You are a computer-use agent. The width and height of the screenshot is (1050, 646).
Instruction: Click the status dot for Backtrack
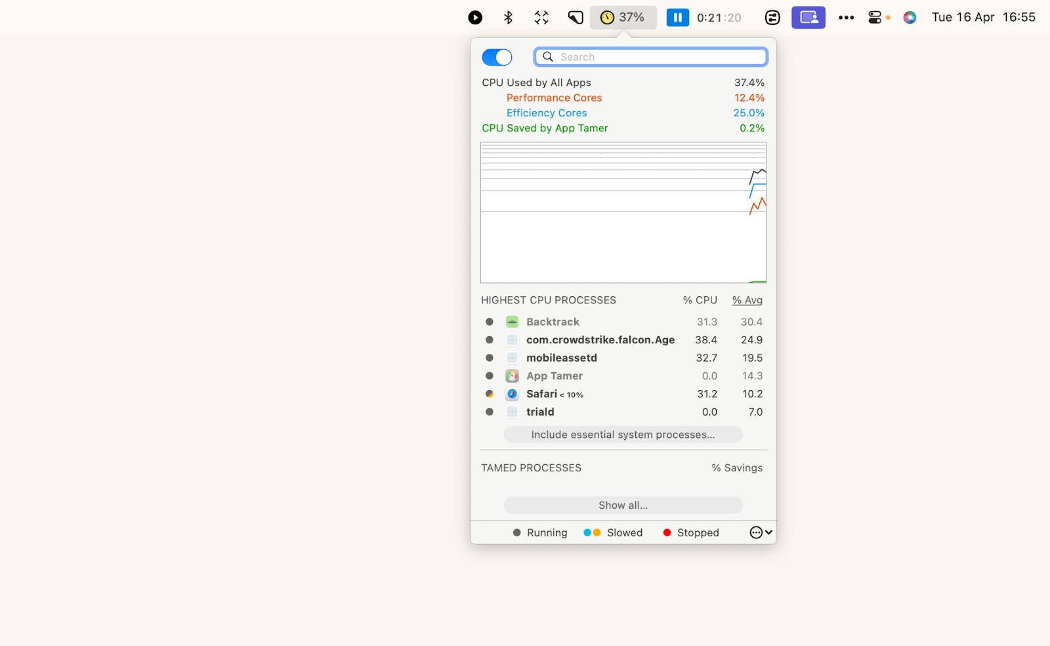point(489,322)
